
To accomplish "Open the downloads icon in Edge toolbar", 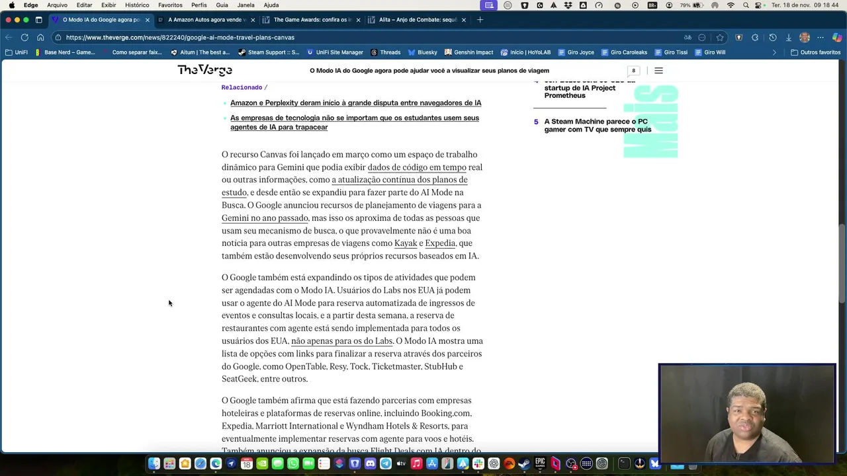I will pyautogui.click(x=788, y=38).
